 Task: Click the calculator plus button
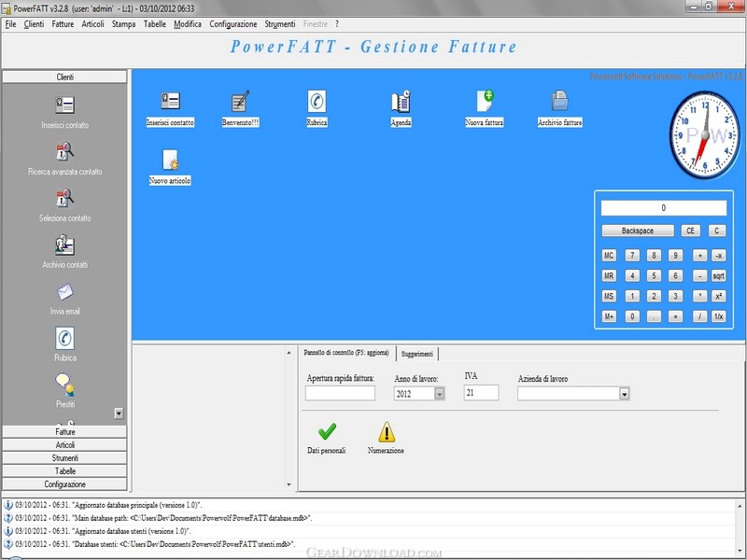click(x=699, y=256)
